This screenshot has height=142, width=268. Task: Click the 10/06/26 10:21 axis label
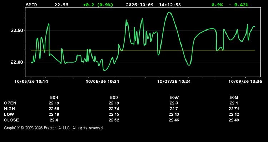point(103,82)
